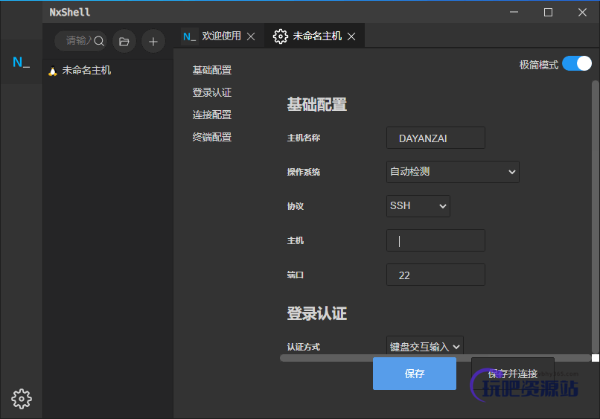Open the folder icon button

[124, 42]
